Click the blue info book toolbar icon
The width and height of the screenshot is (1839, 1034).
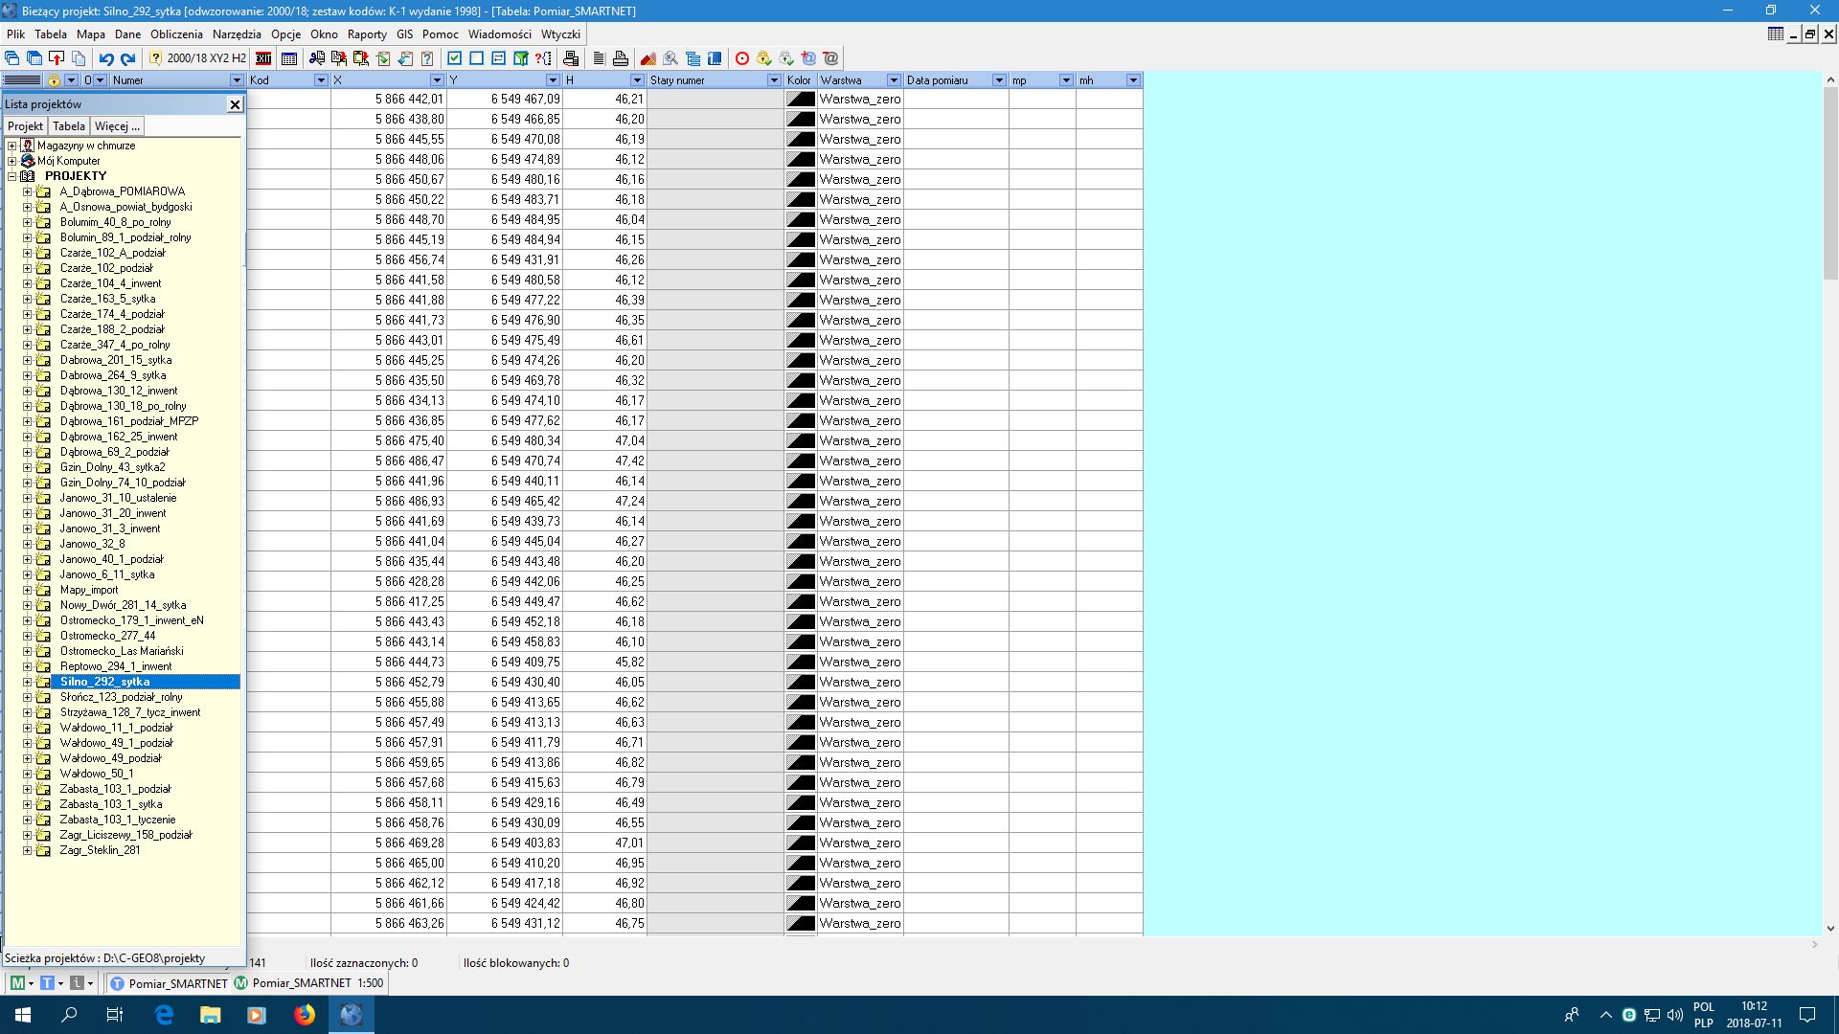point(715,58)
